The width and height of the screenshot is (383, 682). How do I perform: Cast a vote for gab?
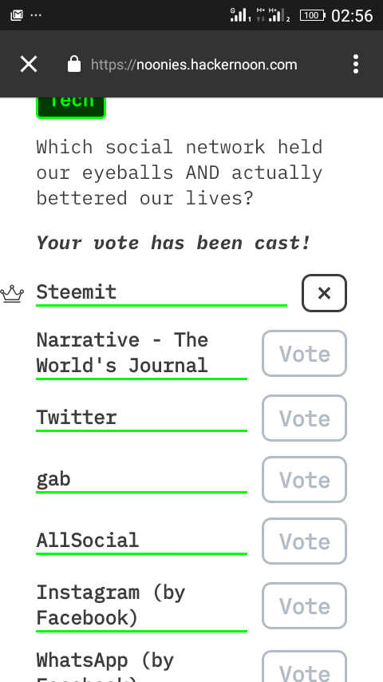(304, 479)
